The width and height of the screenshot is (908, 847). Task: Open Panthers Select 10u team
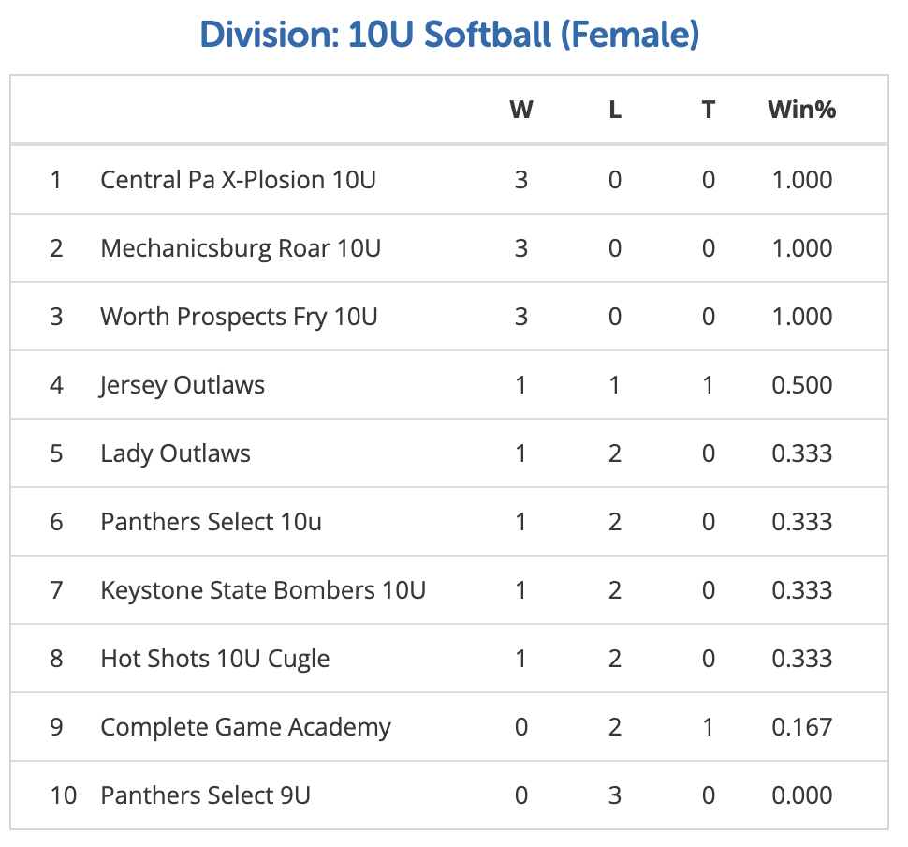pyautogui.click(x=211, y=522)
